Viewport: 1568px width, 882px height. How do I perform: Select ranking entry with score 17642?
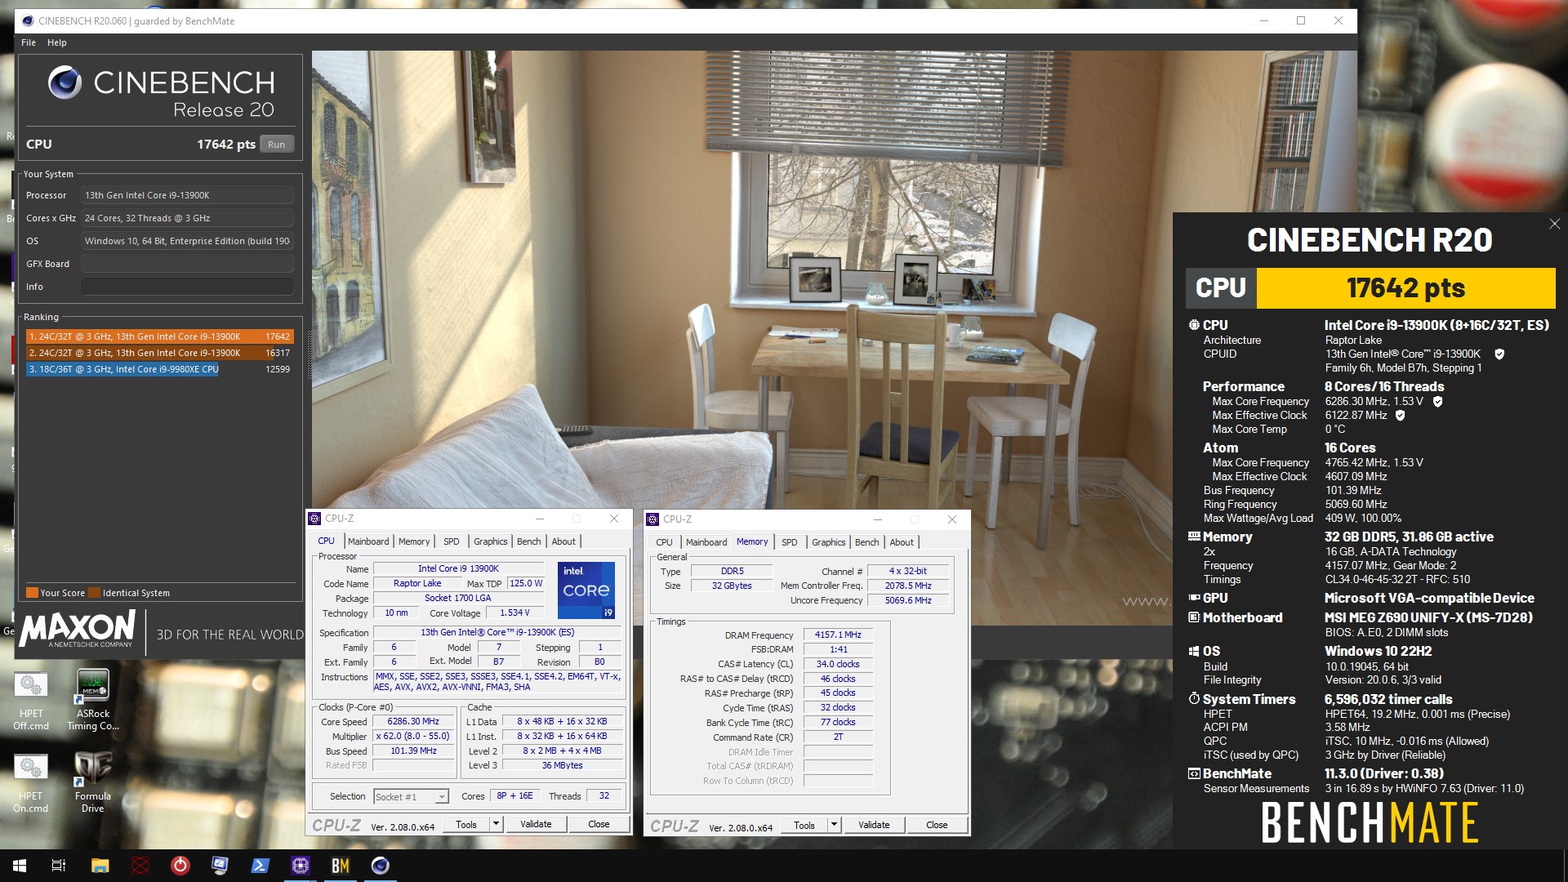tap(159, 336)
